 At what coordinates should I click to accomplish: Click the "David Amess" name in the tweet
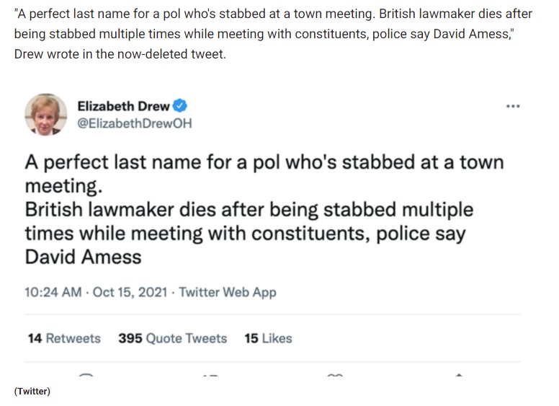pos(83,257)
